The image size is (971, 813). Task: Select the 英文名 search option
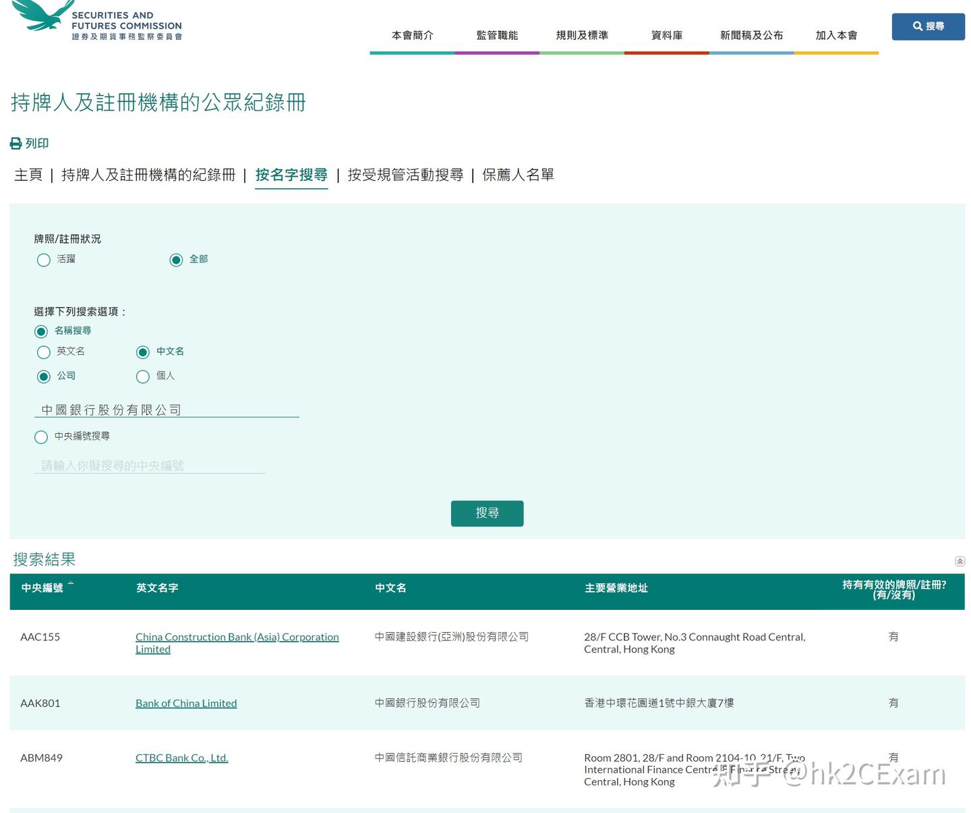coord(43,352)
